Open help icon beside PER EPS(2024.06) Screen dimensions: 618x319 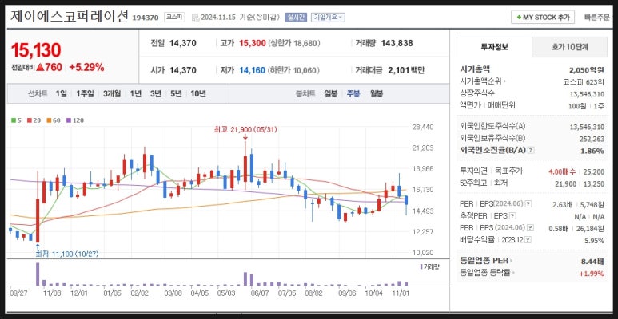(x=528, y=204)
